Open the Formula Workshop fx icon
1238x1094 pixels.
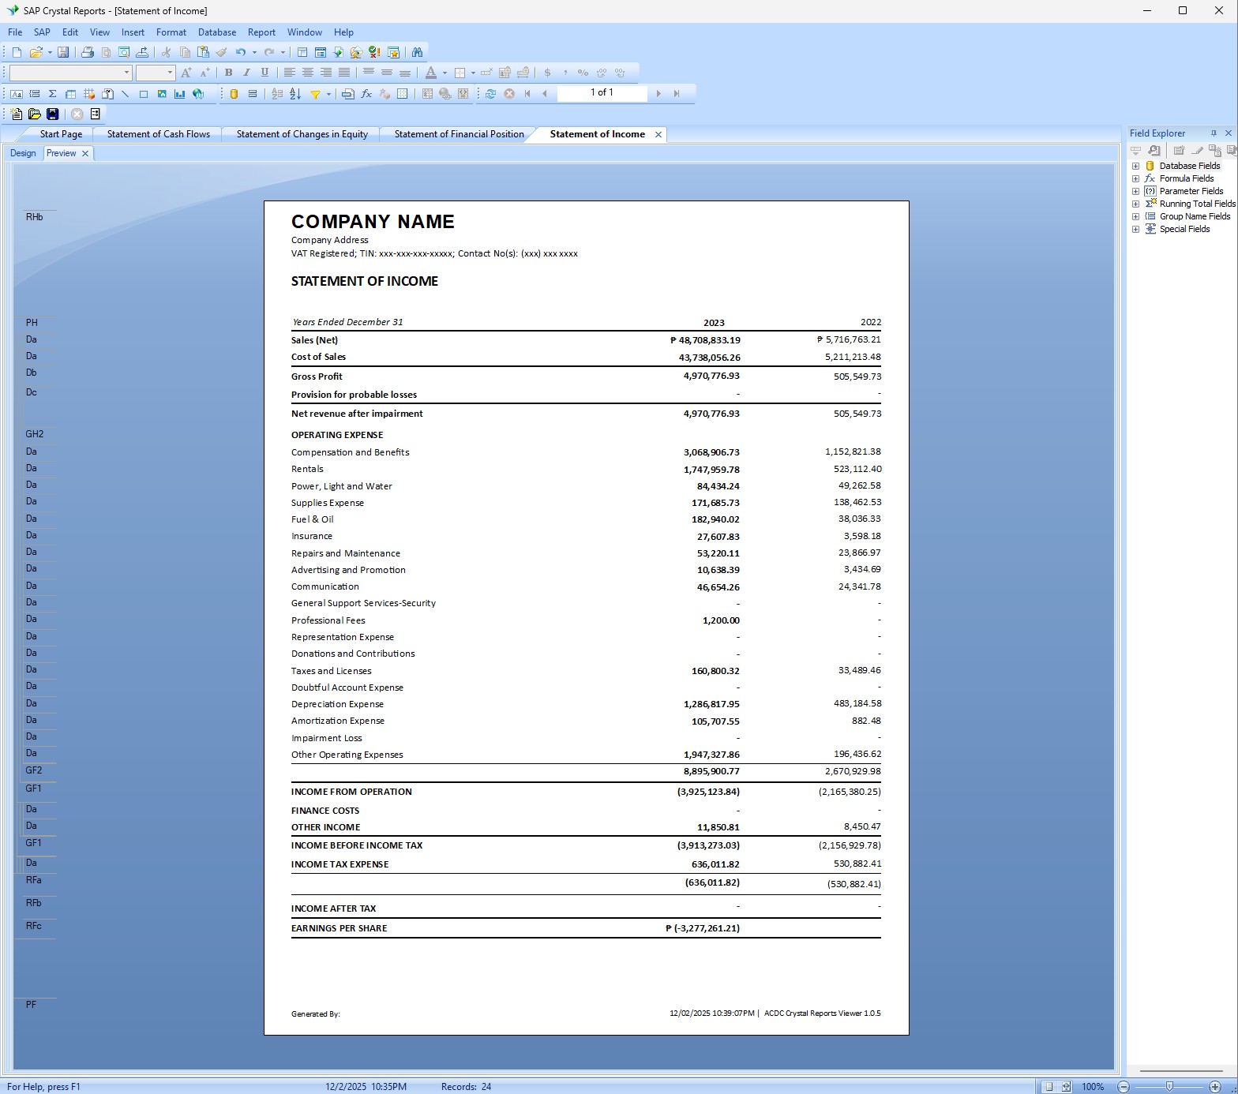click(x=366, y=93)
